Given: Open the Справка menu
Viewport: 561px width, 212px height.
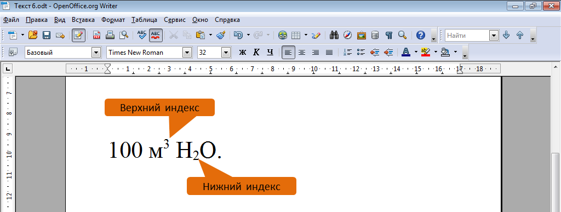Looking at the screenshot, I should click(227, 20).
